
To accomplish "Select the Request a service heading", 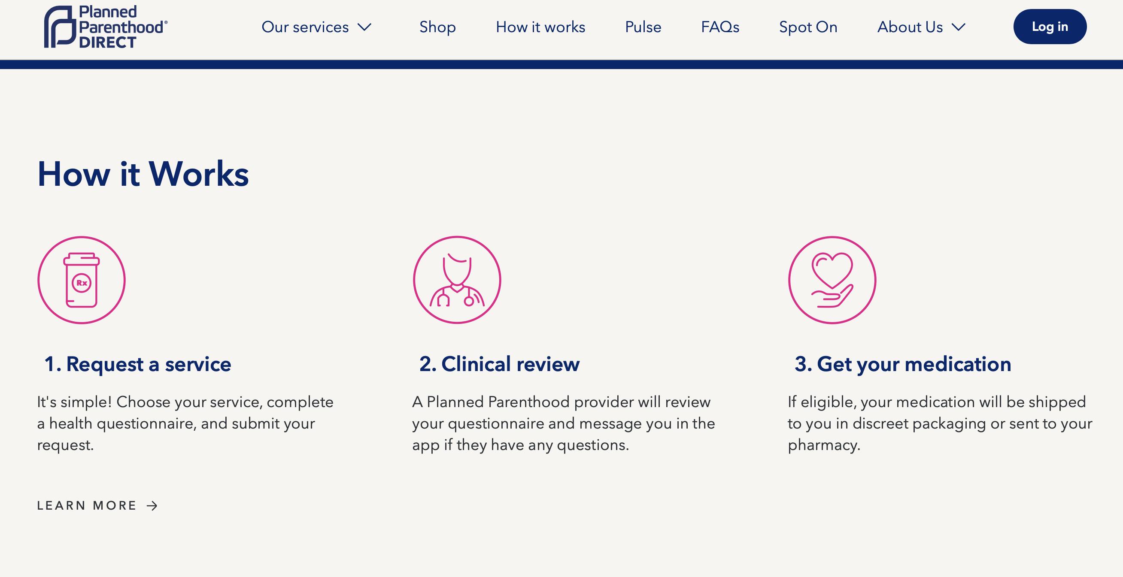I will click(x=138, y=364).
